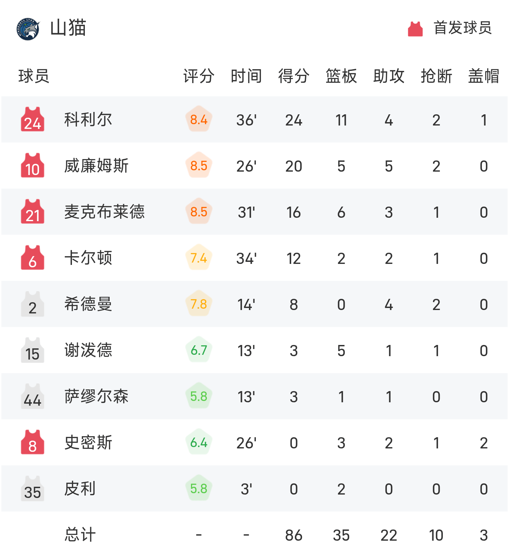The image size is (509, 559).
Task: Sort by the 得分 column header
Action: (294, 76)
